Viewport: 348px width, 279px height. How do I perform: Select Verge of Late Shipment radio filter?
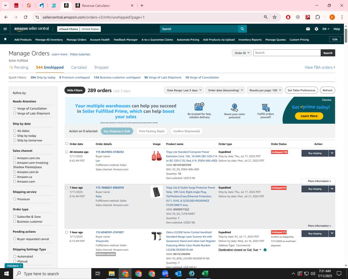pyautogui.click(x=15, y=113)
